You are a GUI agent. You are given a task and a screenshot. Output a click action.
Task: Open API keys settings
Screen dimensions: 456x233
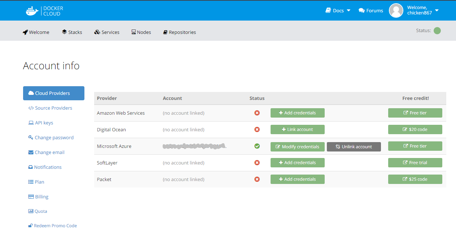pos(41,123)
